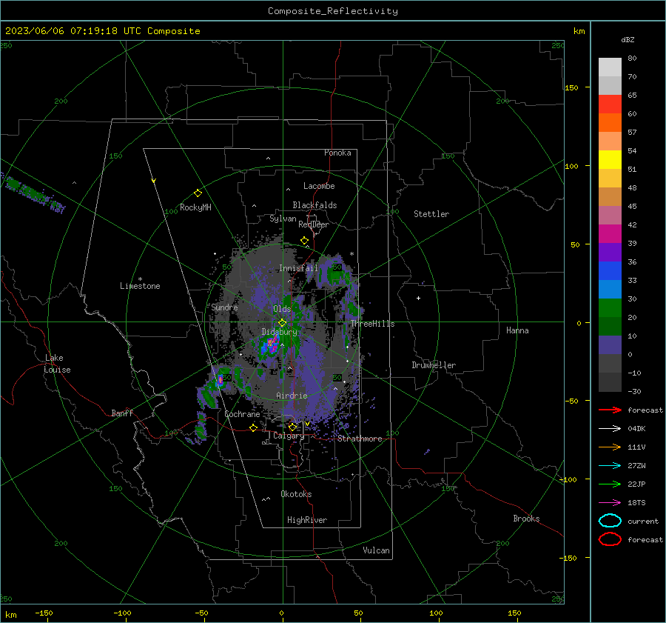666x623 pixels.
Task: Click the yellow diamond marker above Calgary
Action: [292, 427]
